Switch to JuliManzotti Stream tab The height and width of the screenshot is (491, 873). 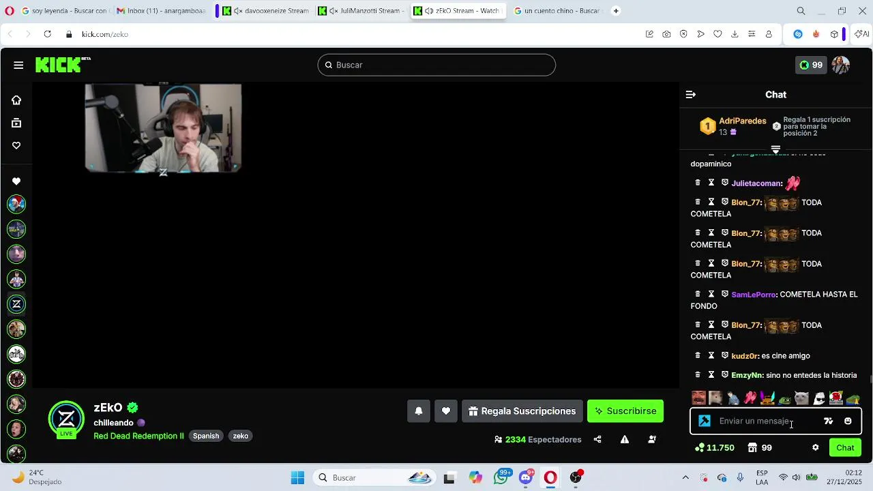361,11
